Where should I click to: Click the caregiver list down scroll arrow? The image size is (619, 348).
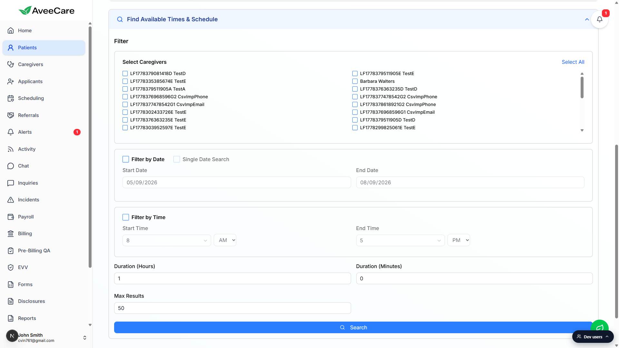(x=582, y=130)
